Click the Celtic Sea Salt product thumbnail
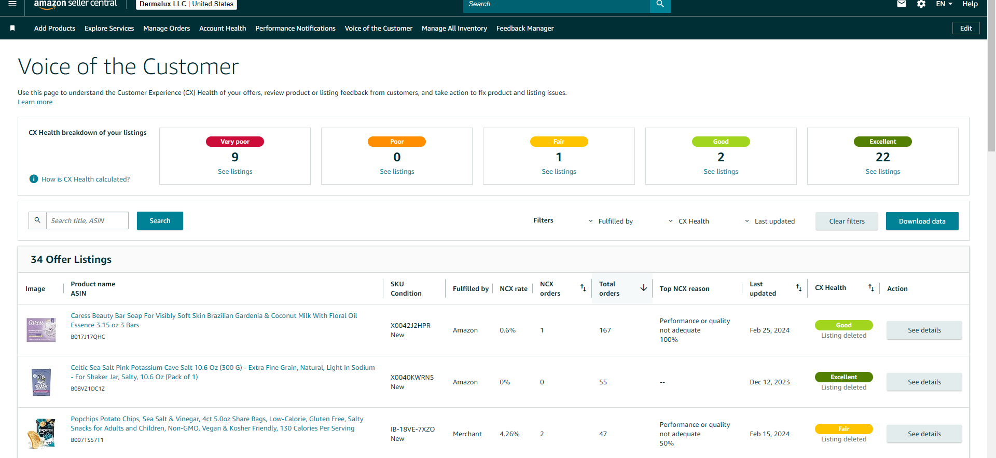996x458 pixels. [x=41, y=382]
